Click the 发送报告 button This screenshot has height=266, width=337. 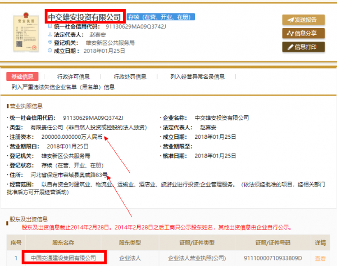(x=303, y=20)
